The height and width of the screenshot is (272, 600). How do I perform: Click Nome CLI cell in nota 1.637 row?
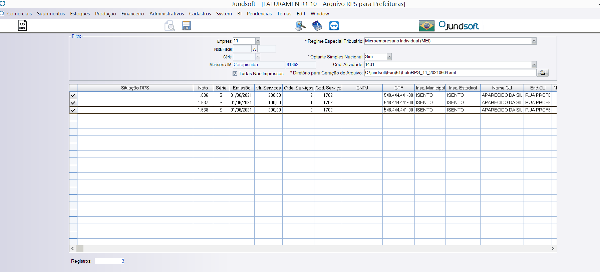(x=502, y=103)
